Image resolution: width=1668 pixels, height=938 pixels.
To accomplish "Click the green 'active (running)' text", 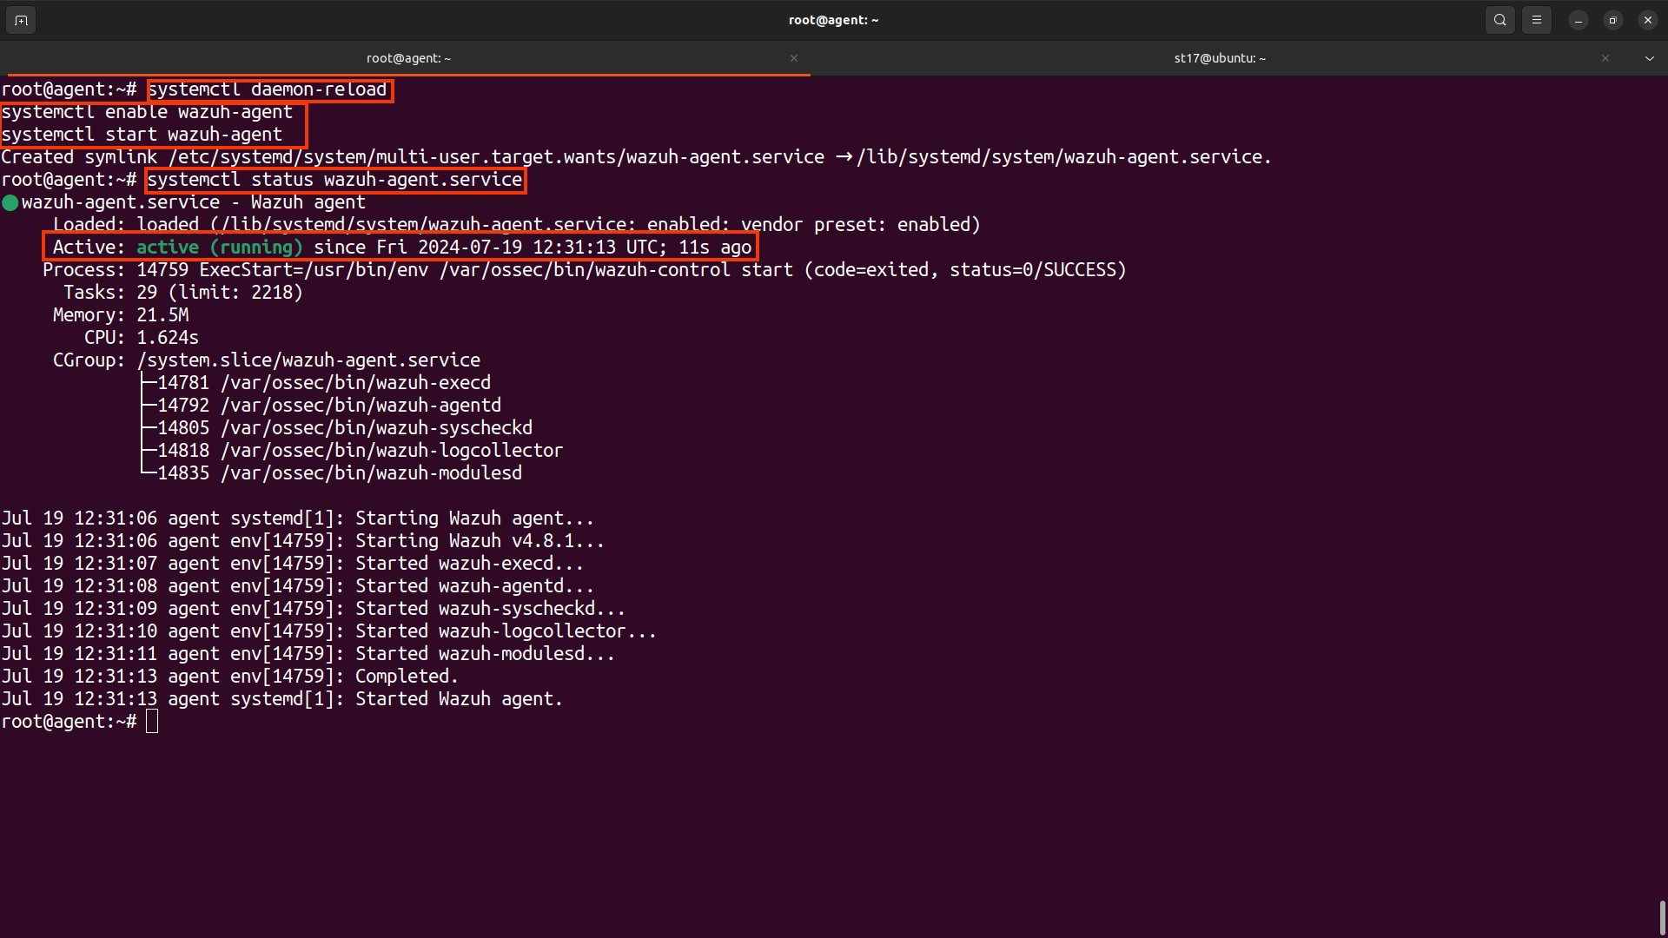I will click(x=220, y=248).
